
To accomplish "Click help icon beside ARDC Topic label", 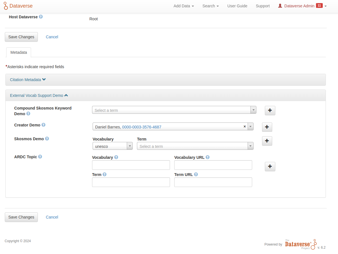I will point(40,157).
